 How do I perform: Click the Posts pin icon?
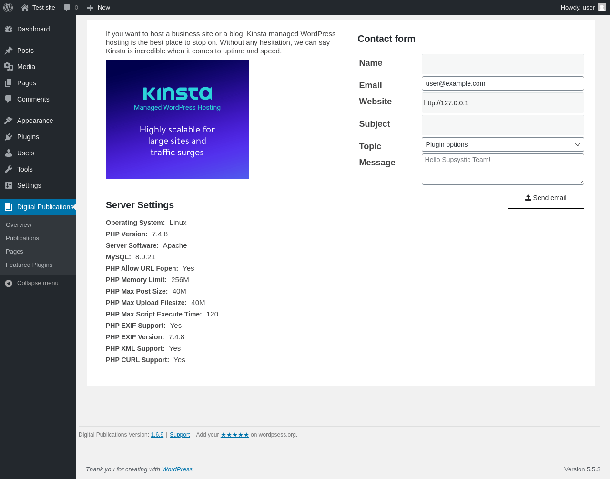click(9, 51)
